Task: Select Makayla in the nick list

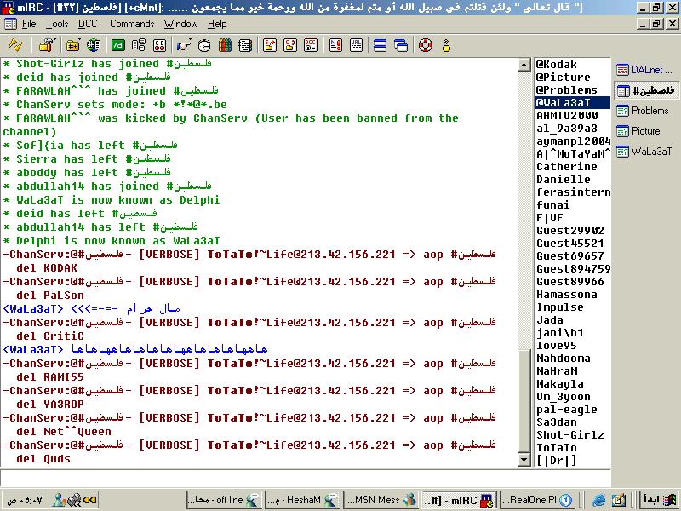Action: 572,384
